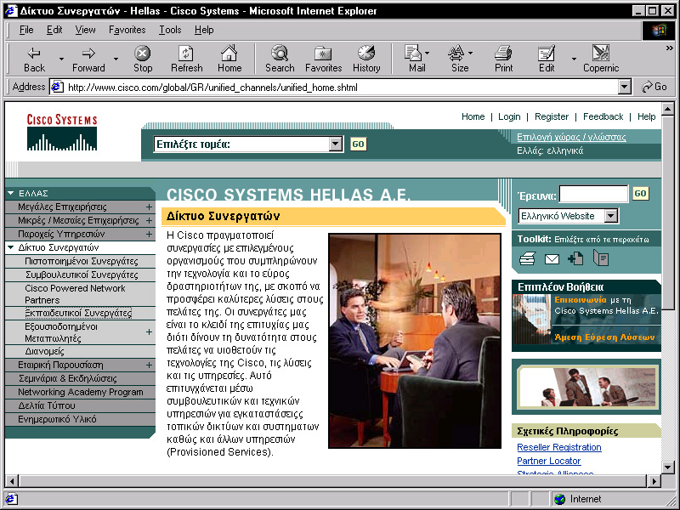Open the Address bar dropdown
Viewport: 680px width, 510px height.
point(624,87)
